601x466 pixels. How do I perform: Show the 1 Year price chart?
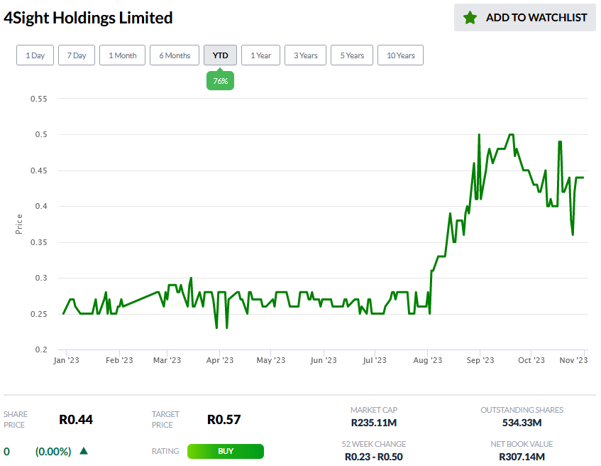[x=260, y=55]
